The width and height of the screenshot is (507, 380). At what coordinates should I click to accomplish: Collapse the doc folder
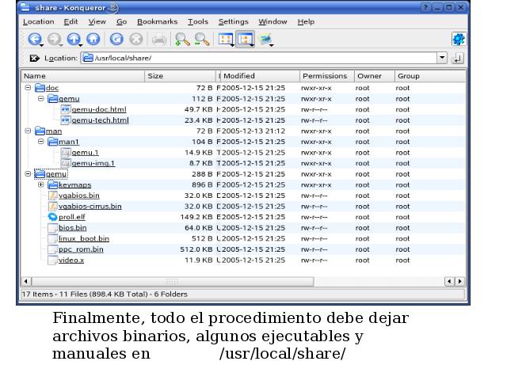click(x=28, y=88)
